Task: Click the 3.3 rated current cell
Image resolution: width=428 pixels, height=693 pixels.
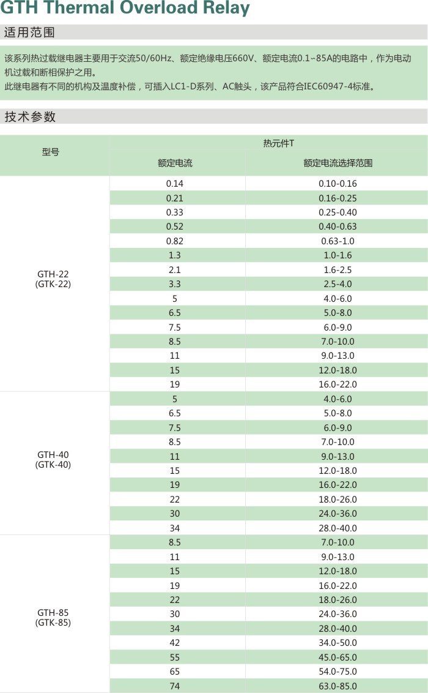Action: [x=175, y=284]
